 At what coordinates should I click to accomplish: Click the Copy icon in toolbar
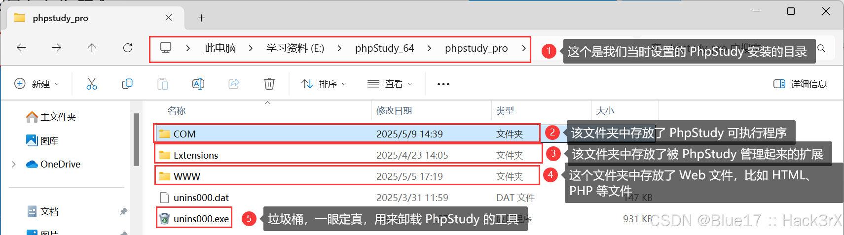point(127,84)
